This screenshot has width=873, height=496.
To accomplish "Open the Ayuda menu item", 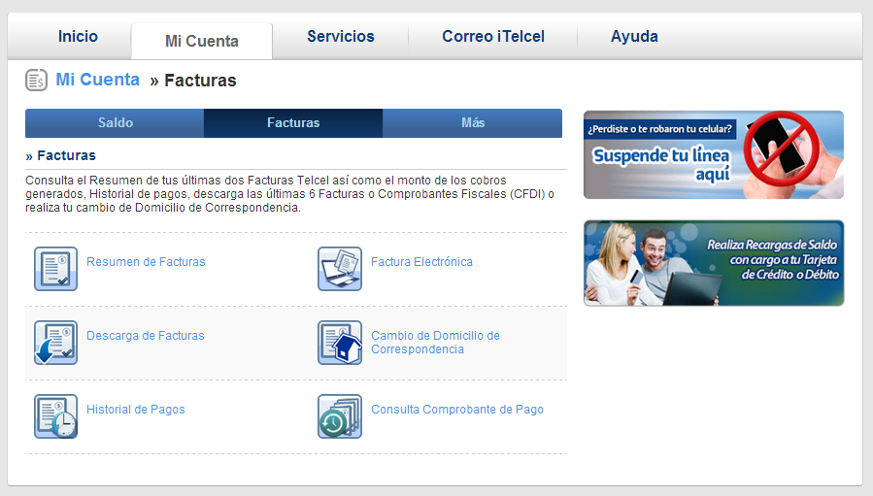I will 634,37.
